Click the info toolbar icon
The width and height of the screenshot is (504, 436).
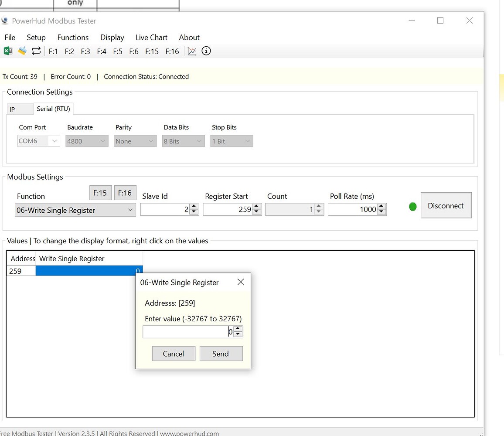tap(206, 51)
